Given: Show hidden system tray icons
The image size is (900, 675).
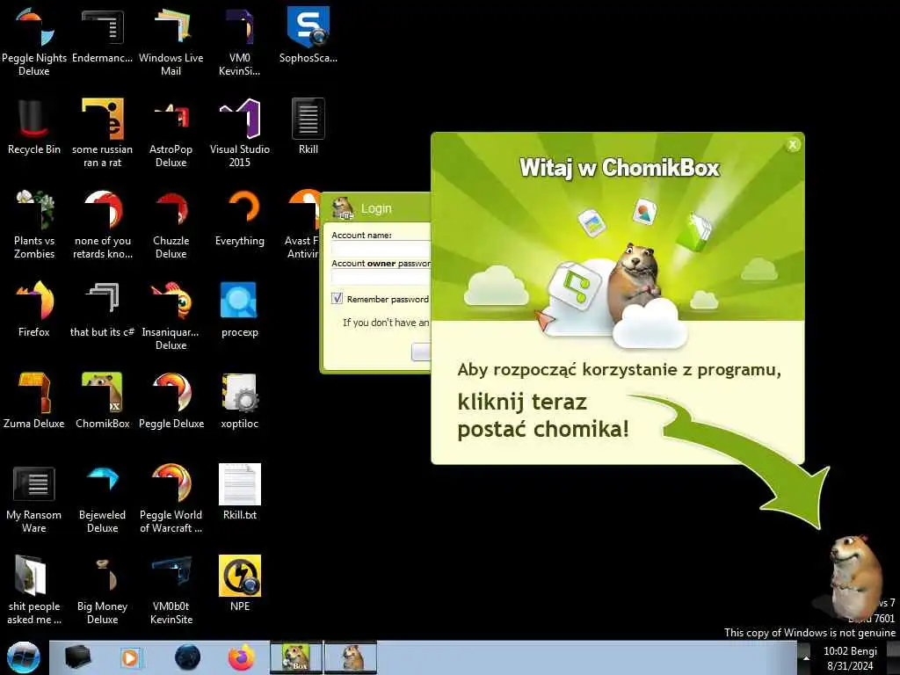Looking at the screenshot, I should tap(806, 658).
